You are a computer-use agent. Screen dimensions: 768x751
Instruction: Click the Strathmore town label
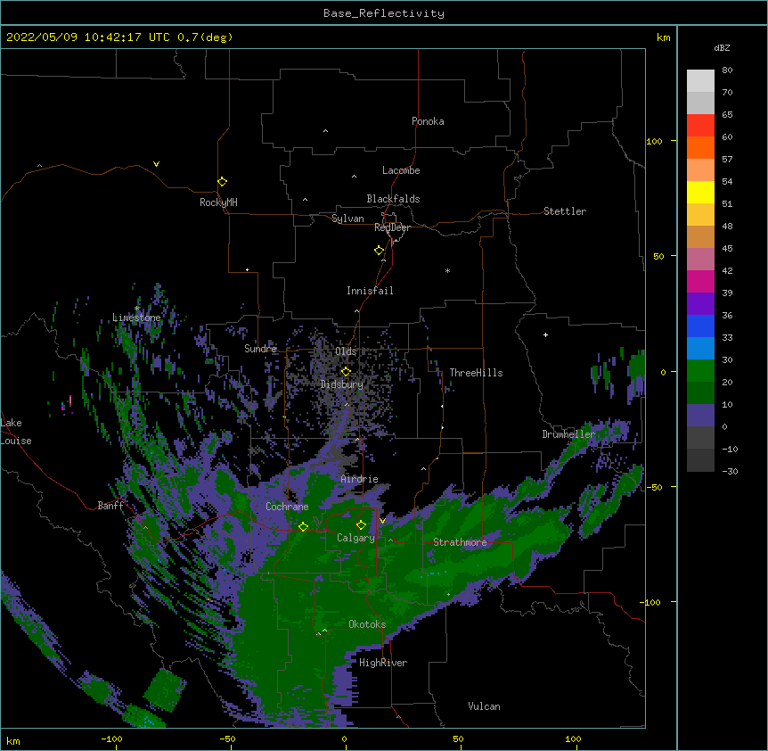coord(460,542)
